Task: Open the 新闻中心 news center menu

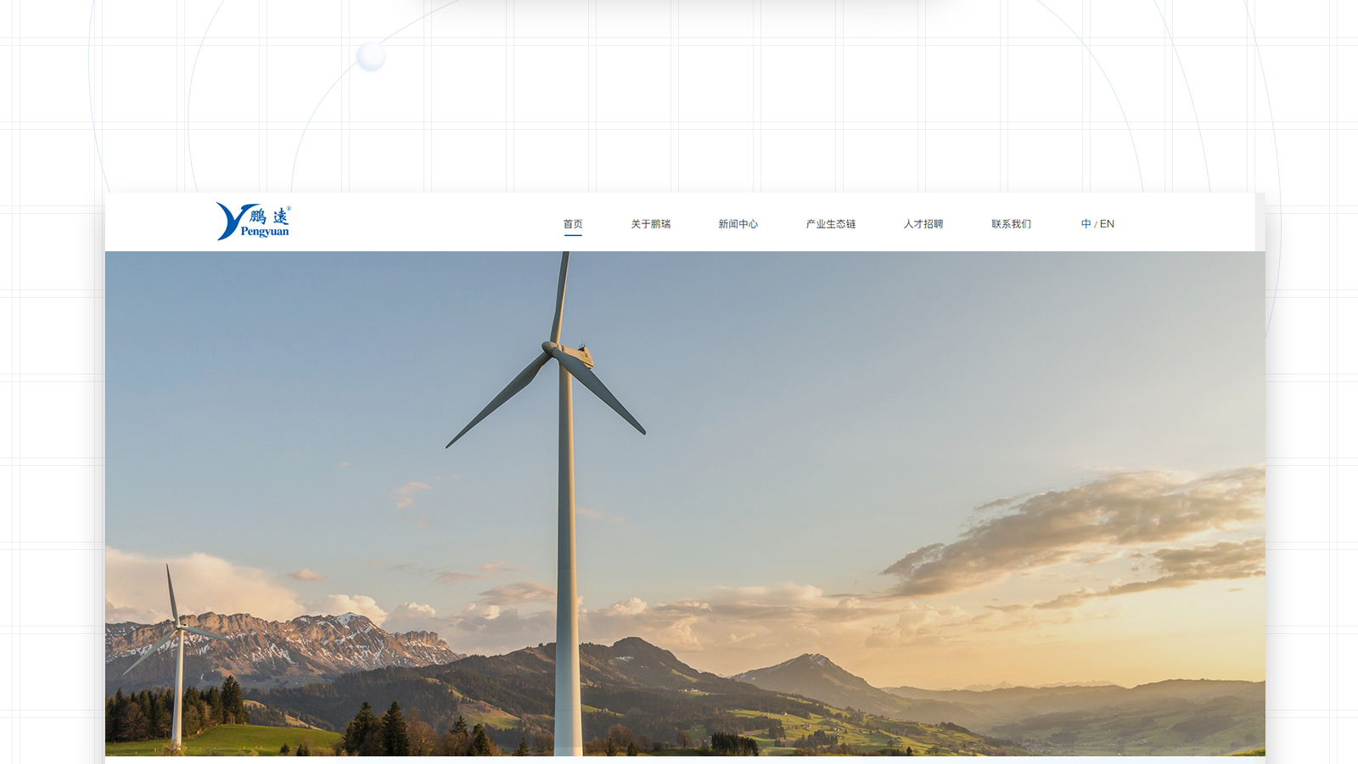Action: coord(738,224)
